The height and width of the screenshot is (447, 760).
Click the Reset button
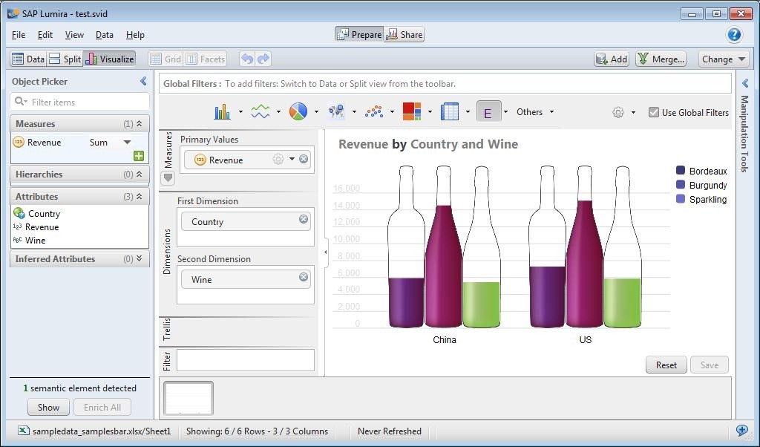tap(666, 365)
